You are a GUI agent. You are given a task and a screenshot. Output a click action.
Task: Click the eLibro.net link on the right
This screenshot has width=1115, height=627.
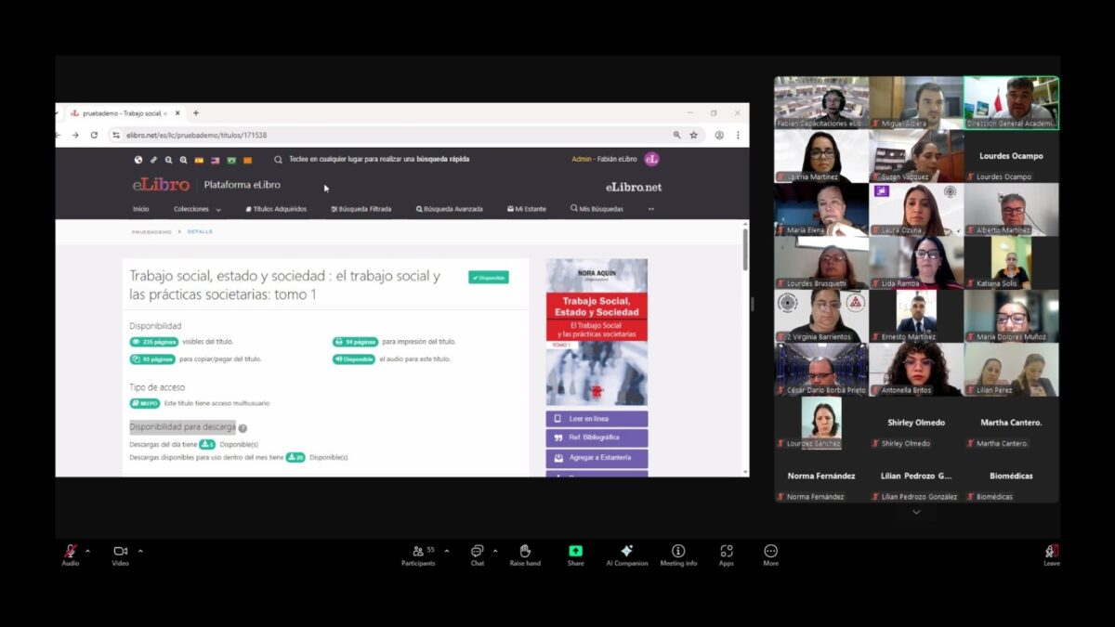(634, 187)
